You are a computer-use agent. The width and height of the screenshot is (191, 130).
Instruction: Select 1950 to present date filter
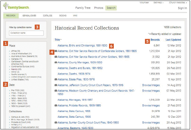pos(21,106)
